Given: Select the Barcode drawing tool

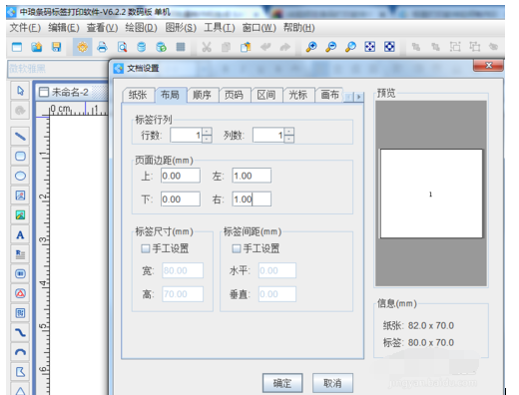Looking at the screenshot, I should click(20, 274).
